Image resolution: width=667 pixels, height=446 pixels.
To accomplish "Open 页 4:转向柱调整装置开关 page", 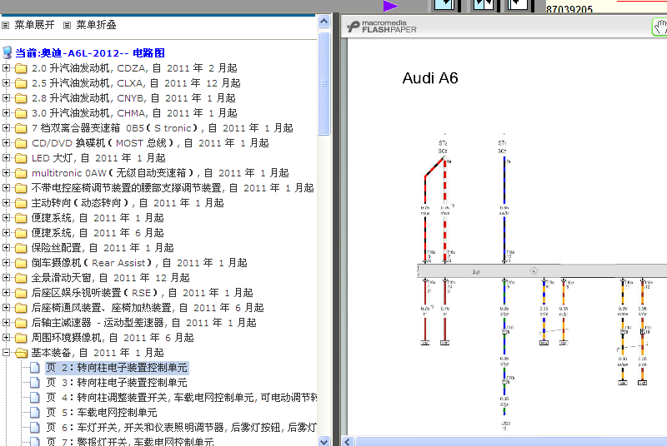I will pos(182,398).
